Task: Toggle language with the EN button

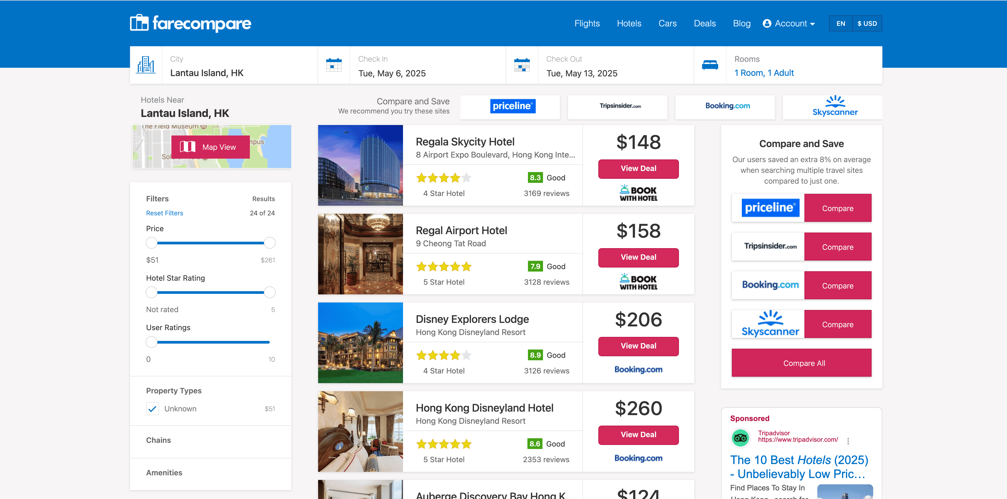Action: pyautogui.click(x=840, y=23)
